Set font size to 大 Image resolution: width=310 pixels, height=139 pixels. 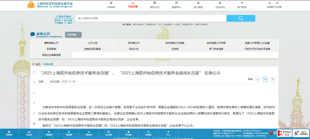click(273, 79)
